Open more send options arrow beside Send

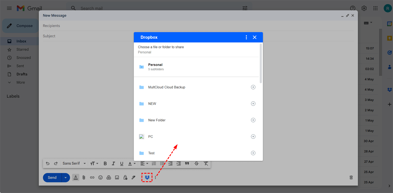[x=66, y=178]
